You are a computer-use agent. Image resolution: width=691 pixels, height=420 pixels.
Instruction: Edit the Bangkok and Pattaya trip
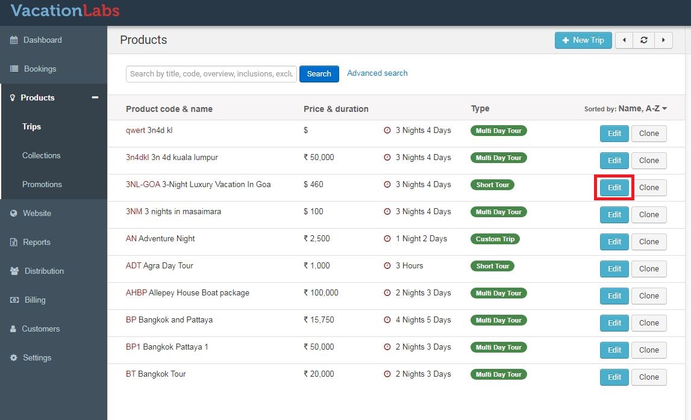pyautogui.click(x=614, y=323)
